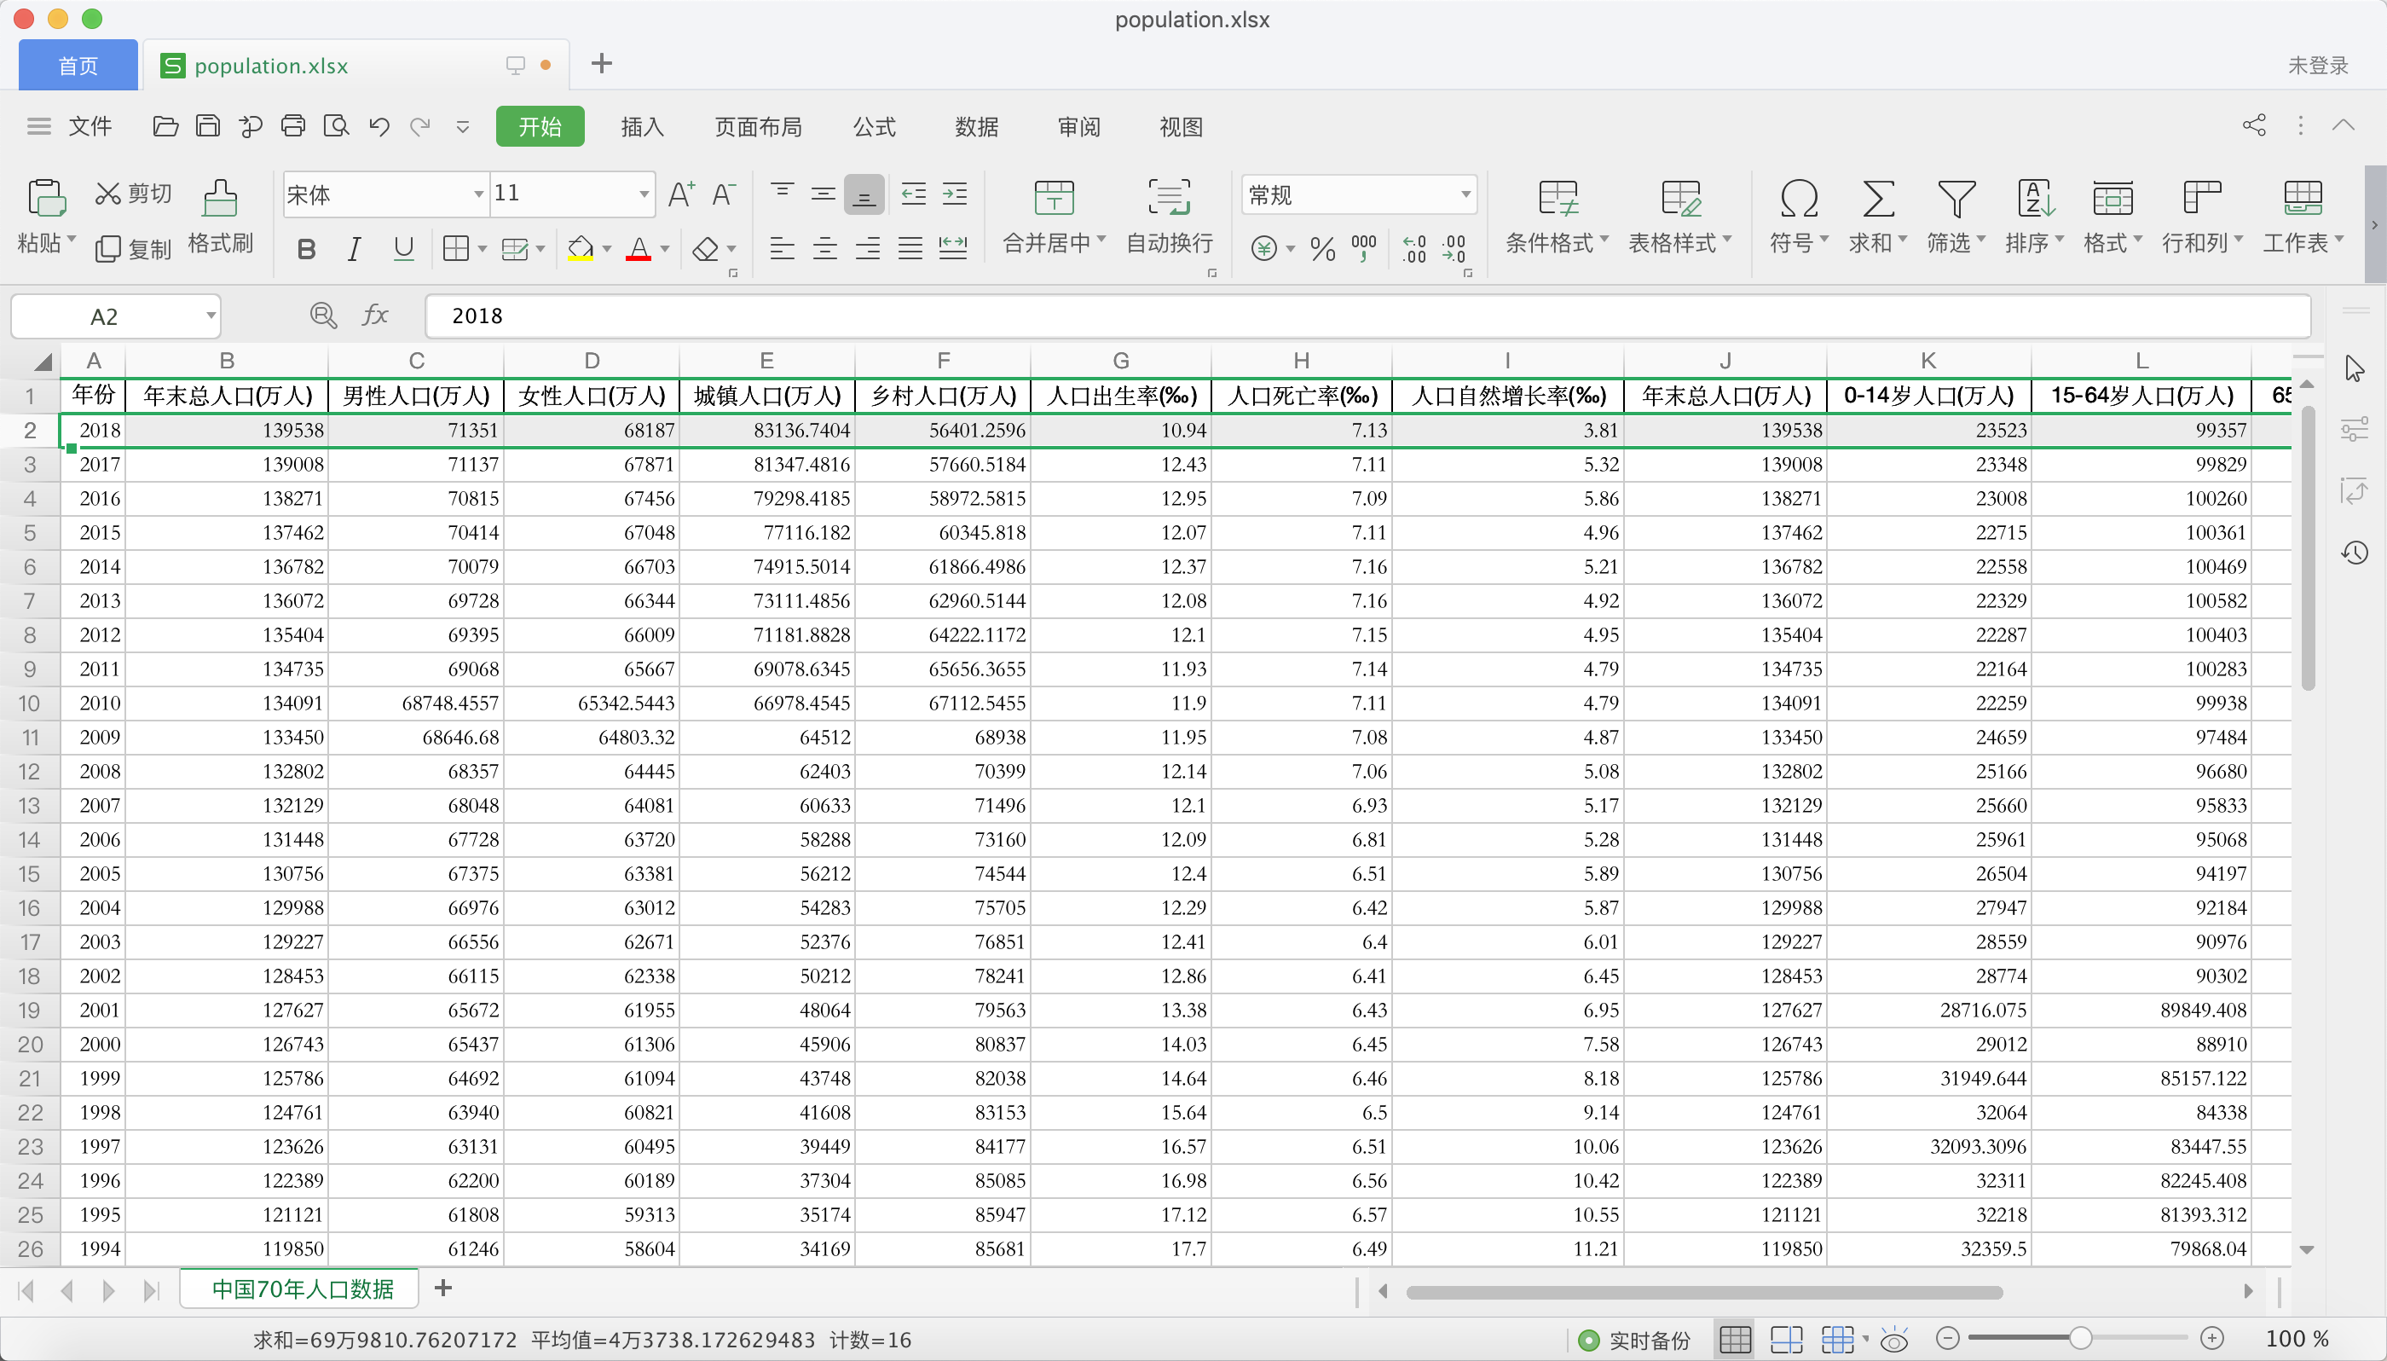
Task: Open the number format 常规 dropdown
Action: 1465,194
